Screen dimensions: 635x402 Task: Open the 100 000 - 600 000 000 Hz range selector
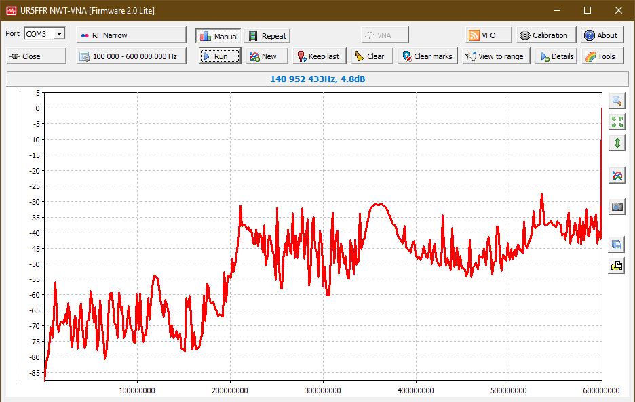(x=131, y=56)
